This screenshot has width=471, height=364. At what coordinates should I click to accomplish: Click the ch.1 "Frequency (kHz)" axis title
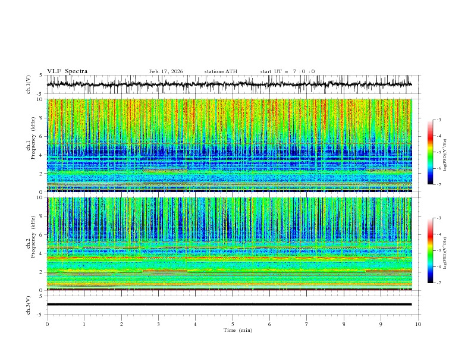[33, 139]
